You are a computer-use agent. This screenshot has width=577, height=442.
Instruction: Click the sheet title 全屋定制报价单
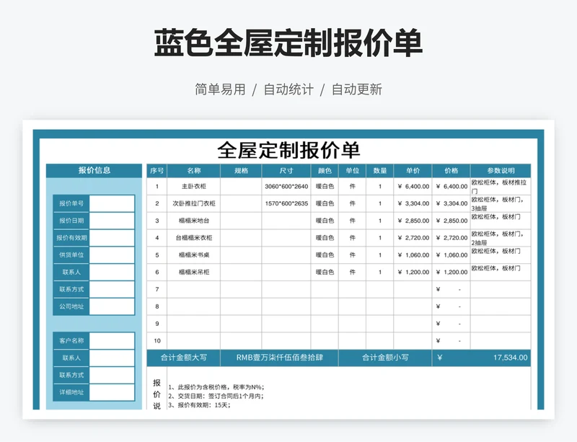288,150
